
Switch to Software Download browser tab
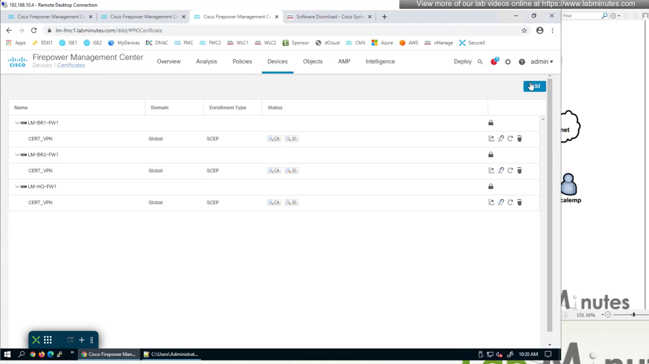[x=329, y=17]
